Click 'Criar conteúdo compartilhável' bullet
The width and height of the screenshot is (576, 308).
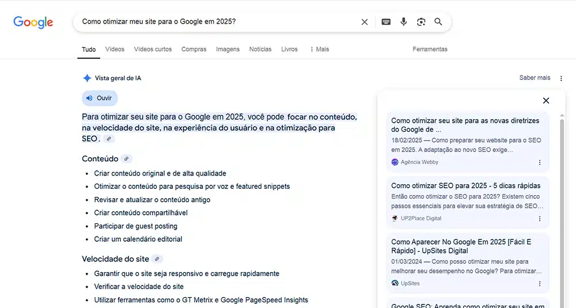pos(141,213)
